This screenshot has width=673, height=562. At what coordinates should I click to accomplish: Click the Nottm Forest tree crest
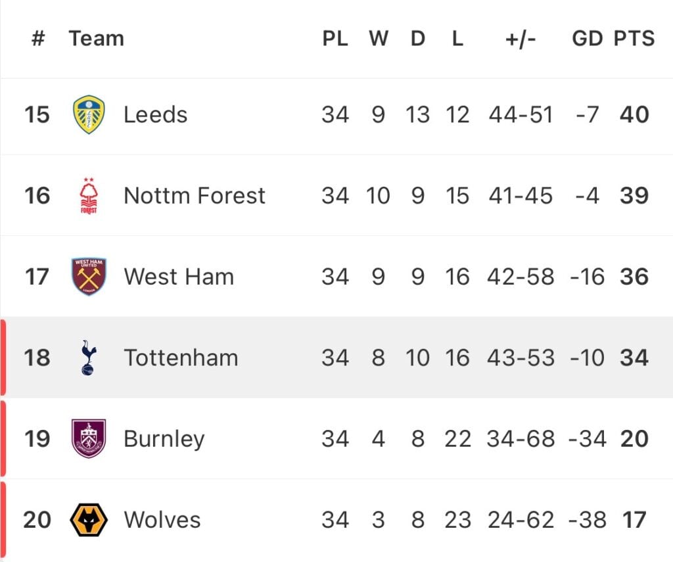pos(89,195)
